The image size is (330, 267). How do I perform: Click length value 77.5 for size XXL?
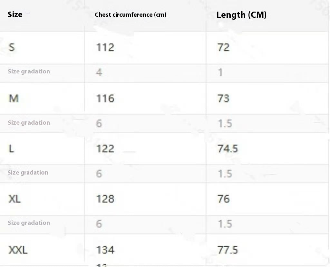coord(228,250)
